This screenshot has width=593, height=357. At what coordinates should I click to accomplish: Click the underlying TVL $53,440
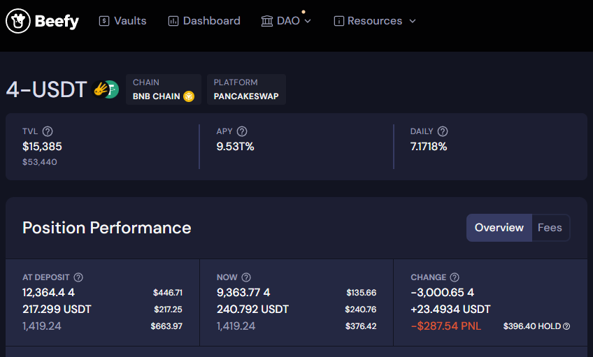tap(40, 162)
